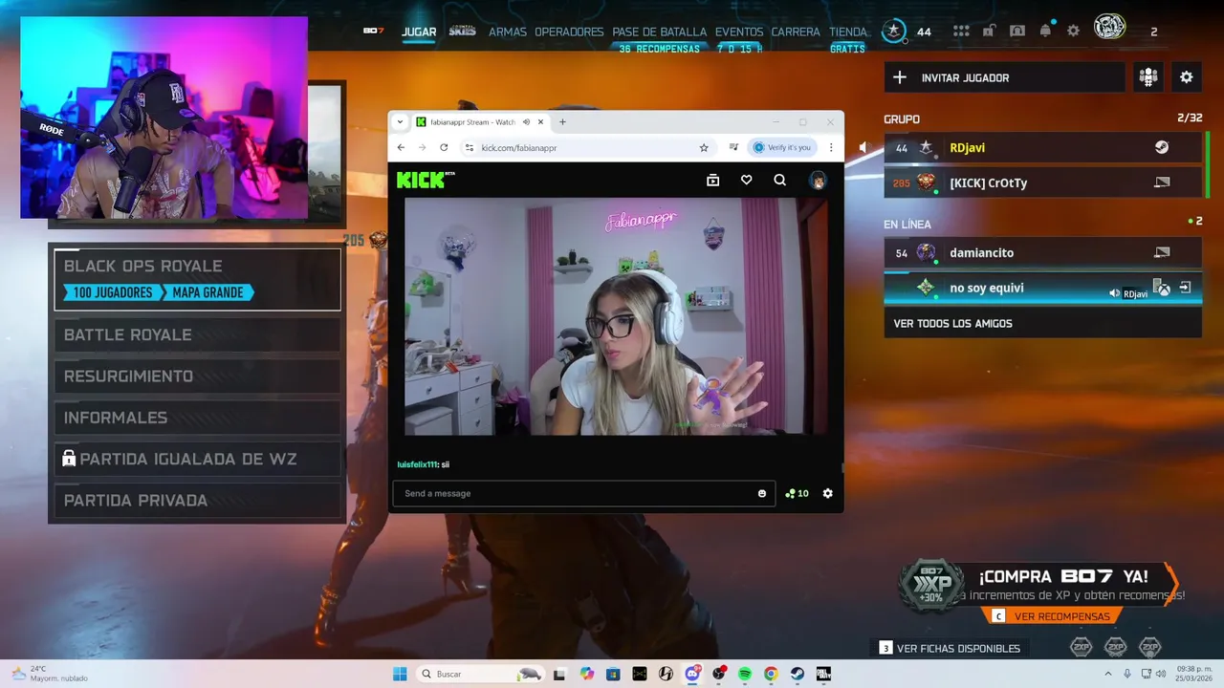The image size is (1224, 688).
Task: Open the OPERADORES tab
Action: pyautogui.click(x=569, y=32)
